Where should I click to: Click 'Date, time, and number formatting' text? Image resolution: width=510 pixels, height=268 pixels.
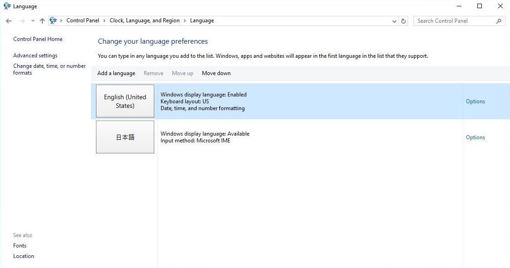point(202,108)
